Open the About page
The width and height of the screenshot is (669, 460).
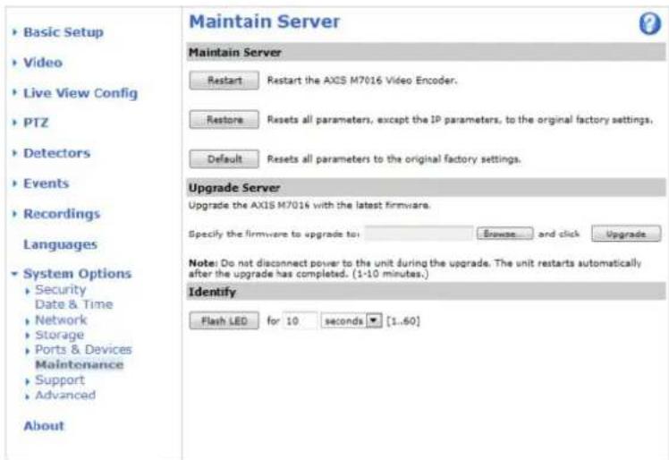click(44, 425)
